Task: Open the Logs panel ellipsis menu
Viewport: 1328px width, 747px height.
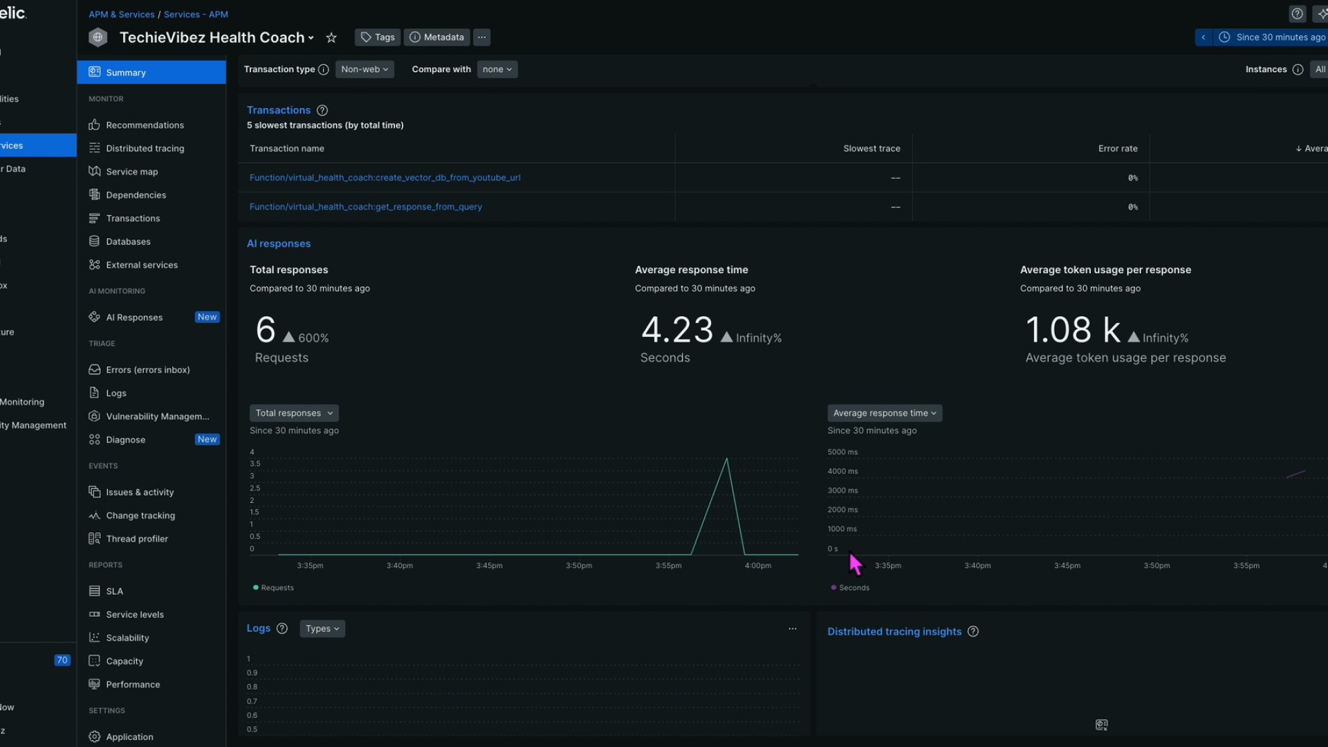Action: coord(793,629)
